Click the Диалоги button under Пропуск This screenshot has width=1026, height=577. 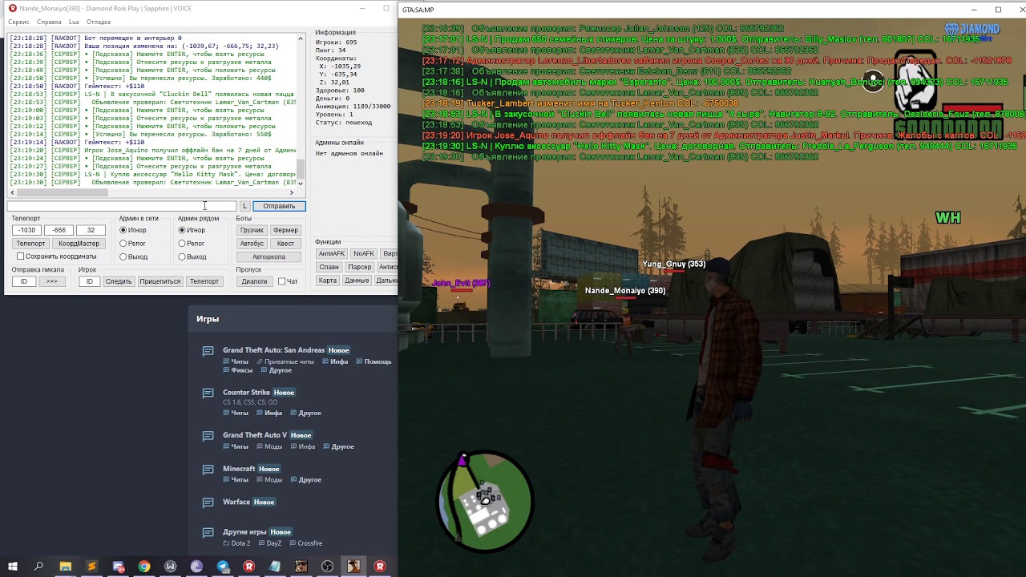click(x=254, y=281)
